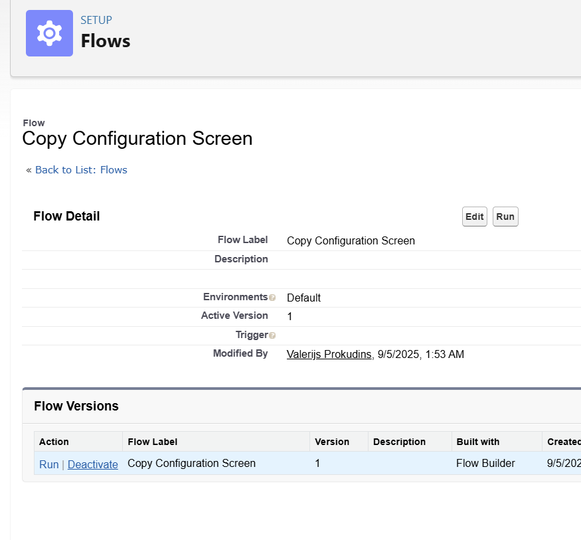
Task: Click the Active Version value 1
Action: coord(290,317)
